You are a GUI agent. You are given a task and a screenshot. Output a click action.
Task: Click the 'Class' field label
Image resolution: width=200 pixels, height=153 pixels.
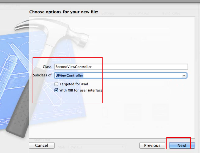tap(47, 67)
